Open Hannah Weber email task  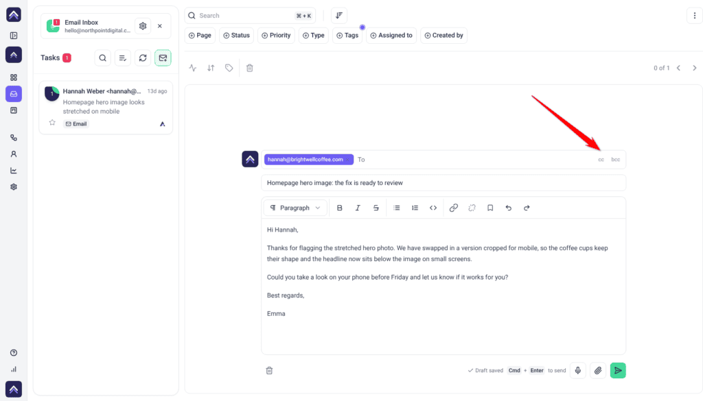click(x=106, y=108)
